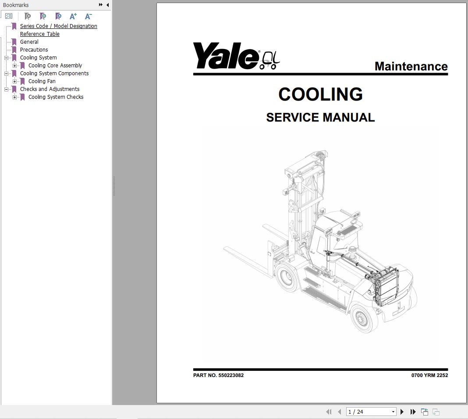Screen dimensions: 468x419
Task: Expand the Cooling Fan bookmark
Action: (14, 81)
